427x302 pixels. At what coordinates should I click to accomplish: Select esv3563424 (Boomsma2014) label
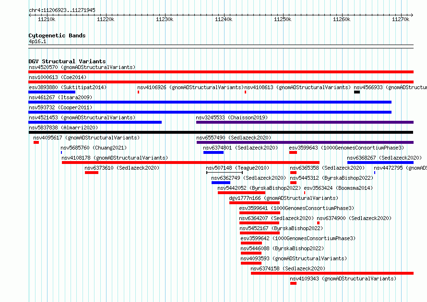point(338,188)
